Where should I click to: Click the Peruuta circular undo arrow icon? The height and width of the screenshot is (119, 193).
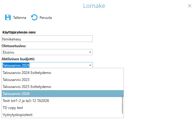34,17
